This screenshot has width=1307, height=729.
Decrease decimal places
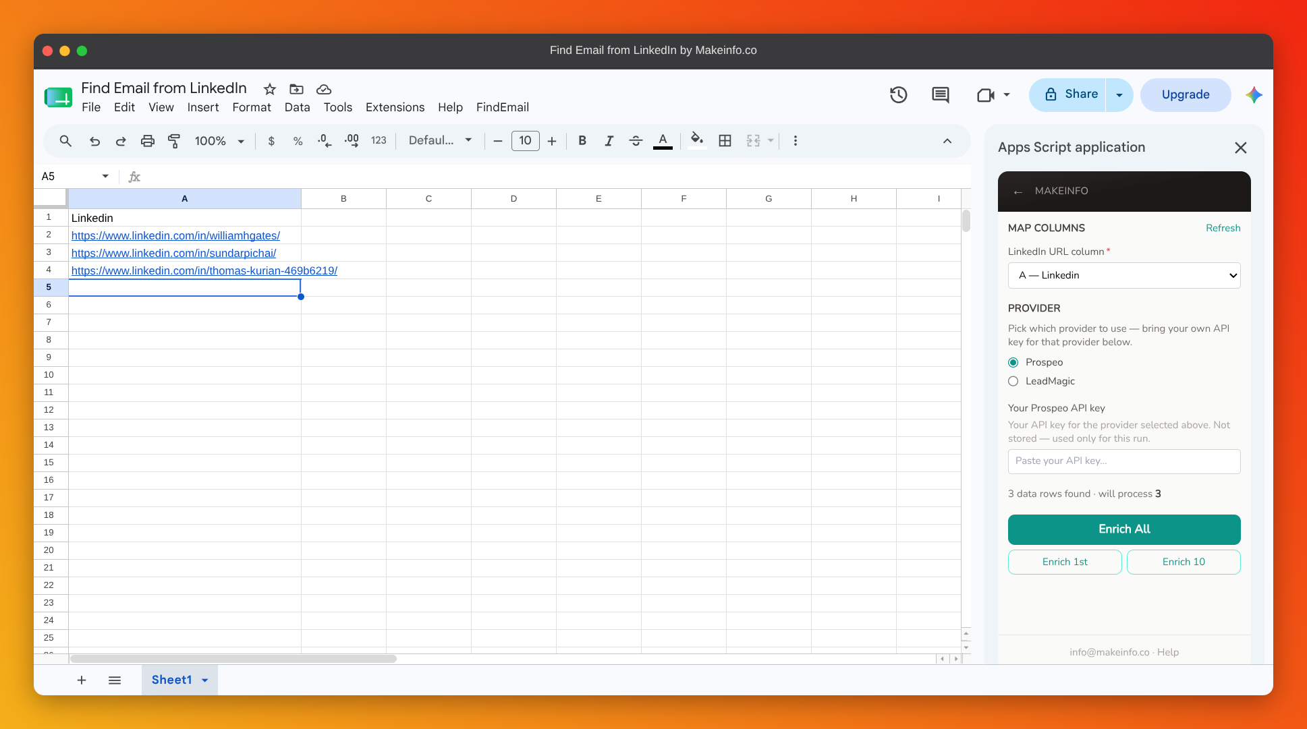325,141
